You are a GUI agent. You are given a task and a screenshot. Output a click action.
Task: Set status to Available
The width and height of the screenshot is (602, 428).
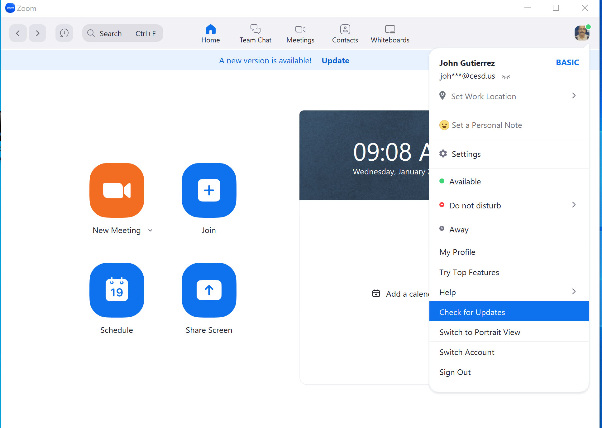coord(465,182)
